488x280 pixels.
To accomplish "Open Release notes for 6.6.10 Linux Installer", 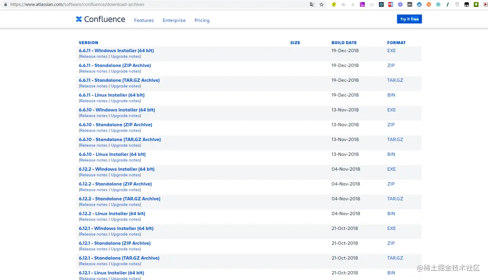I will (94, 160).
